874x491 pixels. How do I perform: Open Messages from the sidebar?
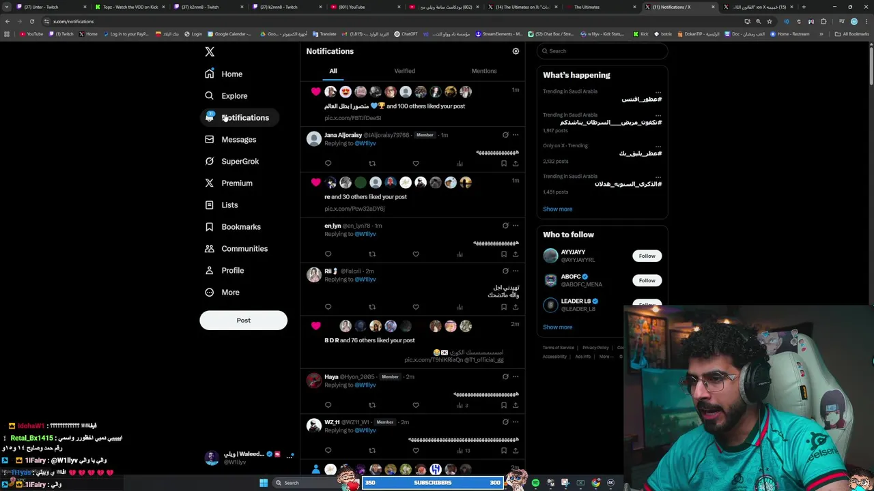coord(231,139)
